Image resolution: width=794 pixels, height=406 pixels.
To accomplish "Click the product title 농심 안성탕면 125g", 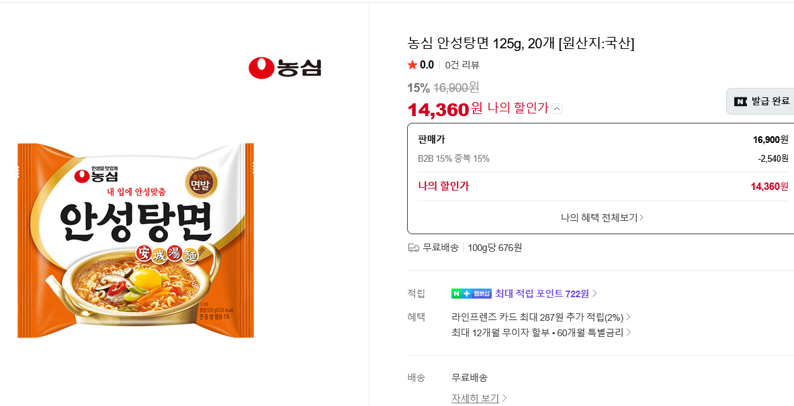I will pyautogui.click(x=521, y=44).
